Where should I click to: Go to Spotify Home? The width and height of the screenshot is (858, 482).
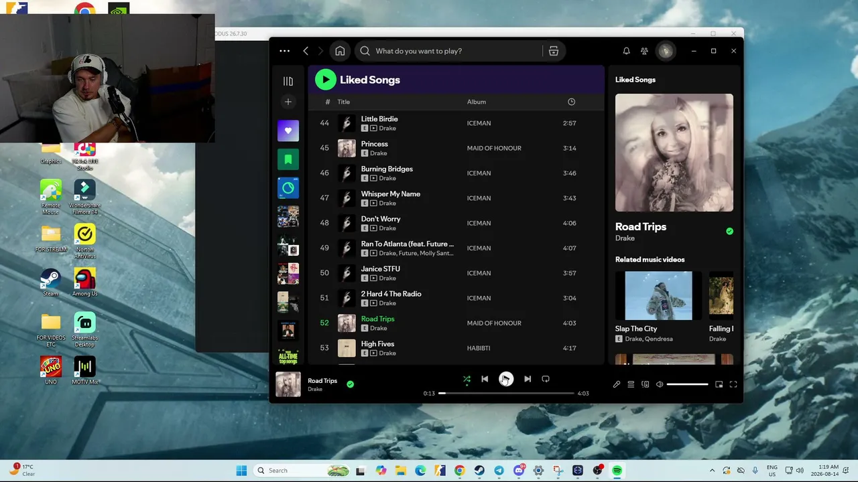[340, 51]
